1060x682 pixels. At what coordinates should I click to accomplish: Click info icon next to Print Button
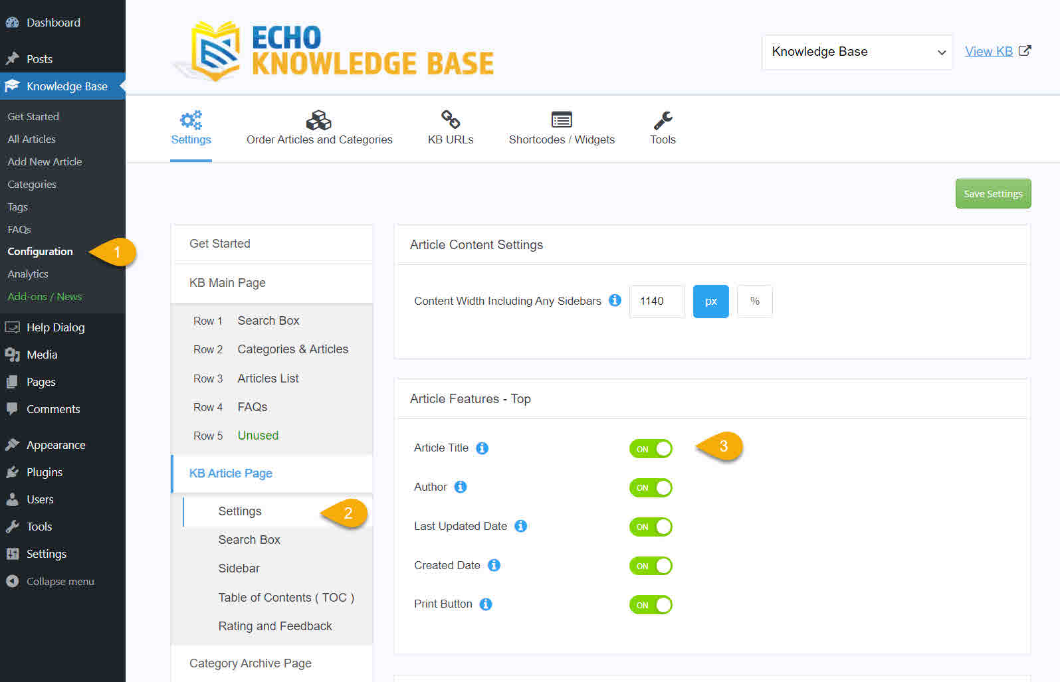tap(486, 604)
